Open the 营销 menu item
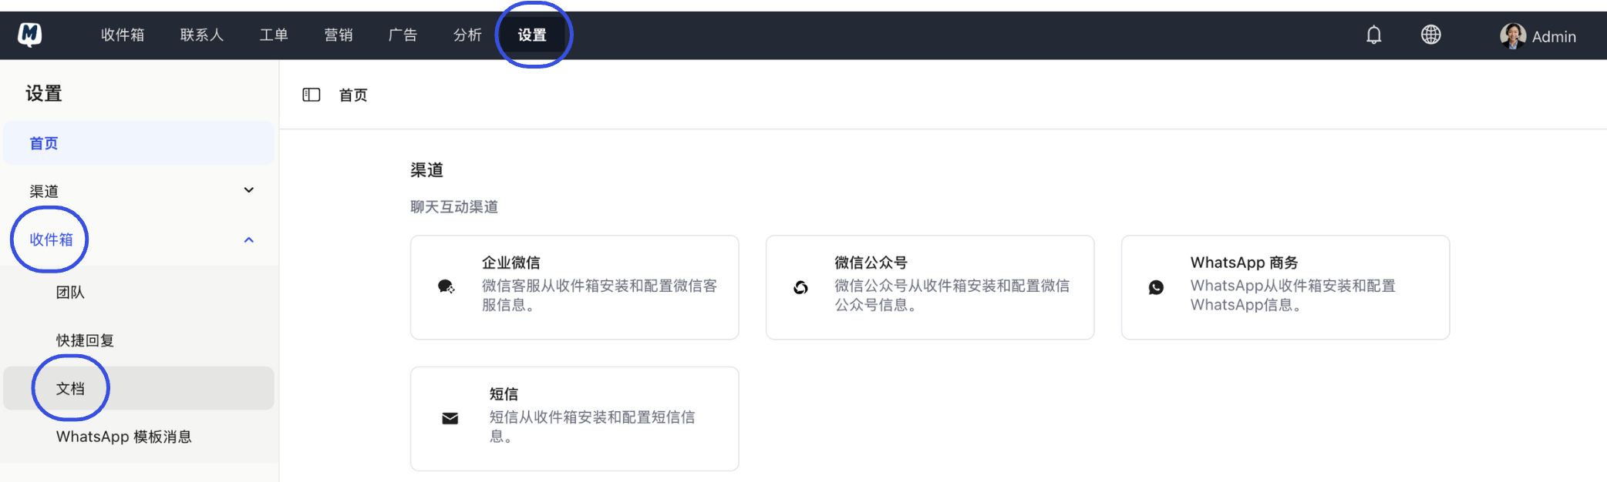Viewport: 1607px width, 482px height. pos(339,35)
